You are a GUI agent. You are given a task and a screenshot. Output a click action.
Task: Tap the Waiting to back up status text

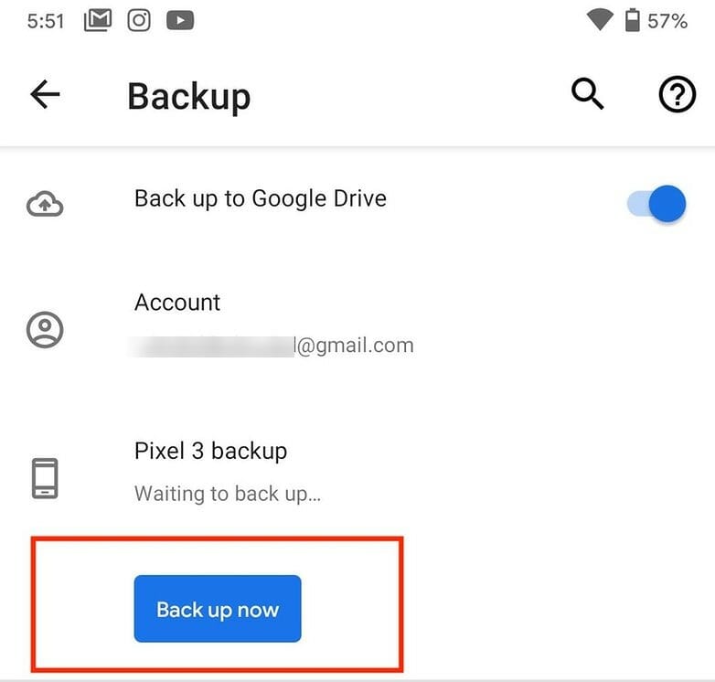228,494
